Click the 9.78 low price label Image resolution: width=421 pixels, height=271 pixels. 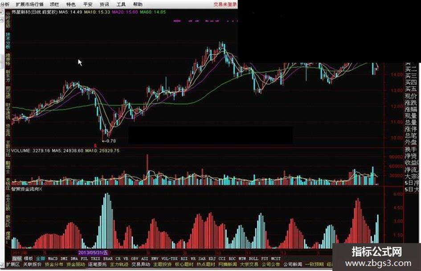point(111,141)
